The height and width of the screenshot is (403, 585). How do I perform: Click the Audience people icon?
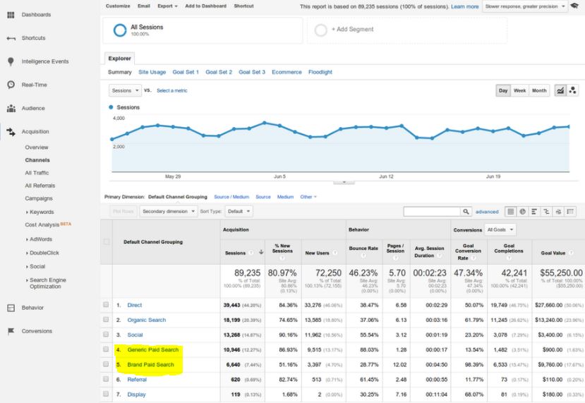click(11, 108)
